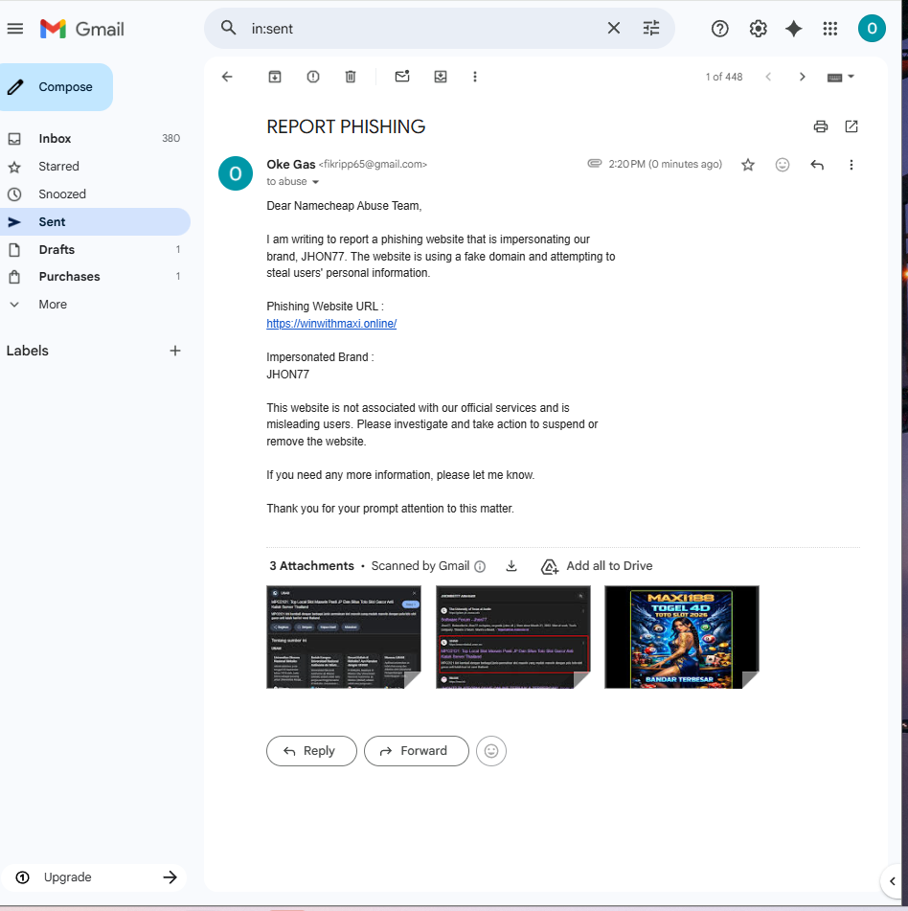This screenshot has height=911, width=908.
Task: Show the side panel chevron
Action: tap(893, 880)
